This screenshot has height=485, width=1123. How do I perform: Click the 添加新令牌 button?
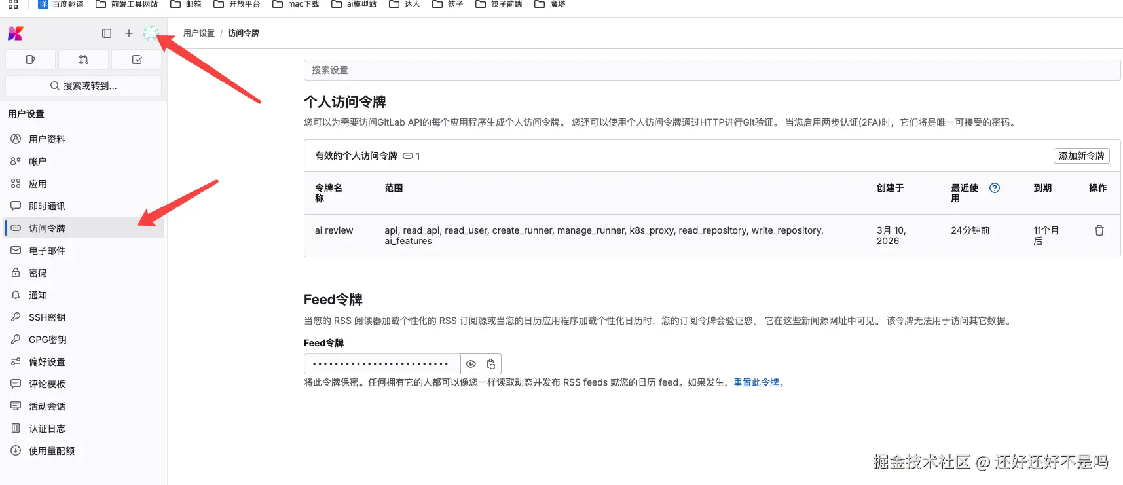tap(1082, 156)
